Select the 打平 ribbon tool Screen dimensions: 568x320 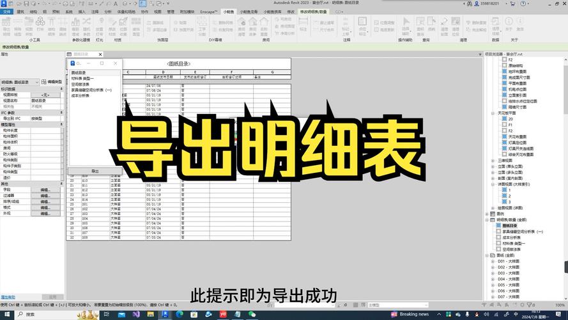(x=40, y=25)
